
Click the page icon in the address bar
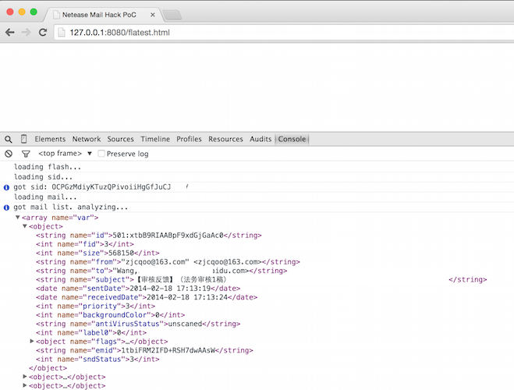(62, 32)
